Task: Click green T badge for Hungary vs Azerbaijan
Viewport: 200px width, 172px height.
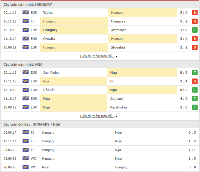Action: point(195,30)
